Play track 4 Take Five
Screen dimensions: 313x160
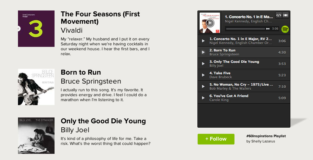[x=203, y=75]
